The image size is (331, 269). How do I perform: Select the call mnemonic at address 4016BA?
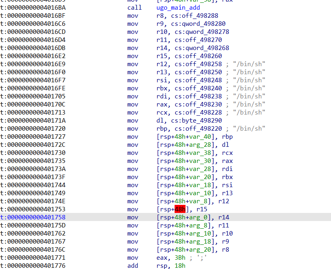pos(134,8)
